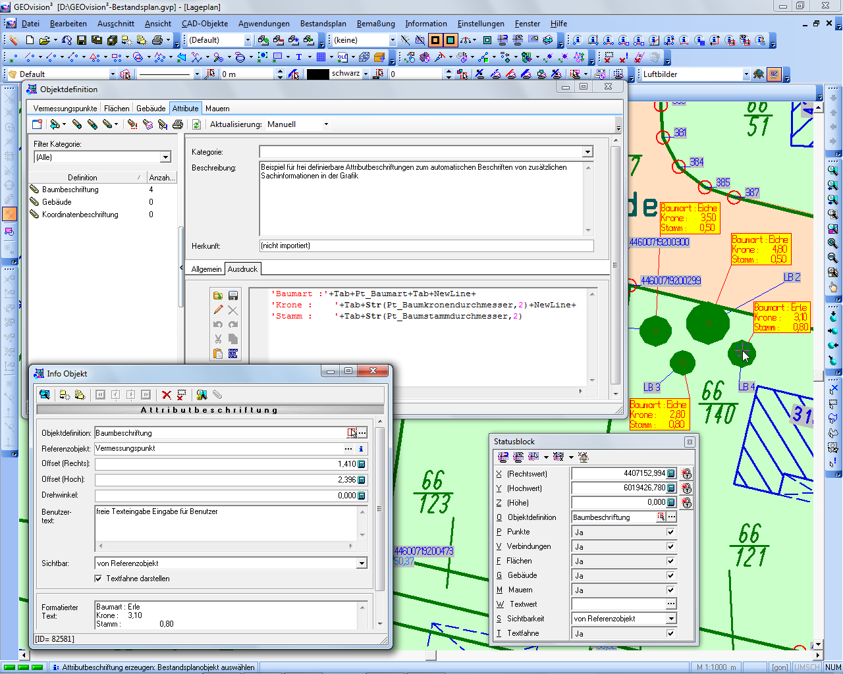Image resolution: width=843 pixels, height=674 pixels.
Task: Click the printer icon in Objektdefinition toolbar
Action: click(178, 124)
